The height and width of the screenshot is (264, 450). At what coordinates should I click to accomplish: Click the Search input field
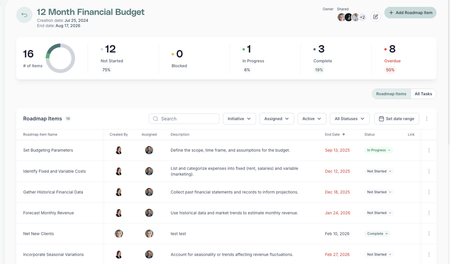(x=184, y=119)
